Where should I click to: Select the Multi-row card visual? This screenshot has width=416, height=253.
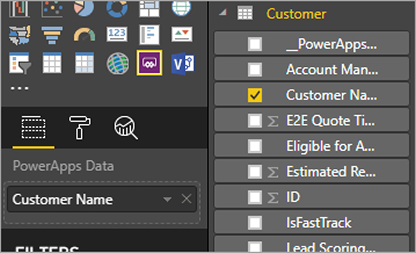[149, 35]
